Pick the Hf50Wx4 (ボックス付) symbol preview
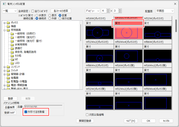This screenshot has height=127, width=179. click(128, 57)
